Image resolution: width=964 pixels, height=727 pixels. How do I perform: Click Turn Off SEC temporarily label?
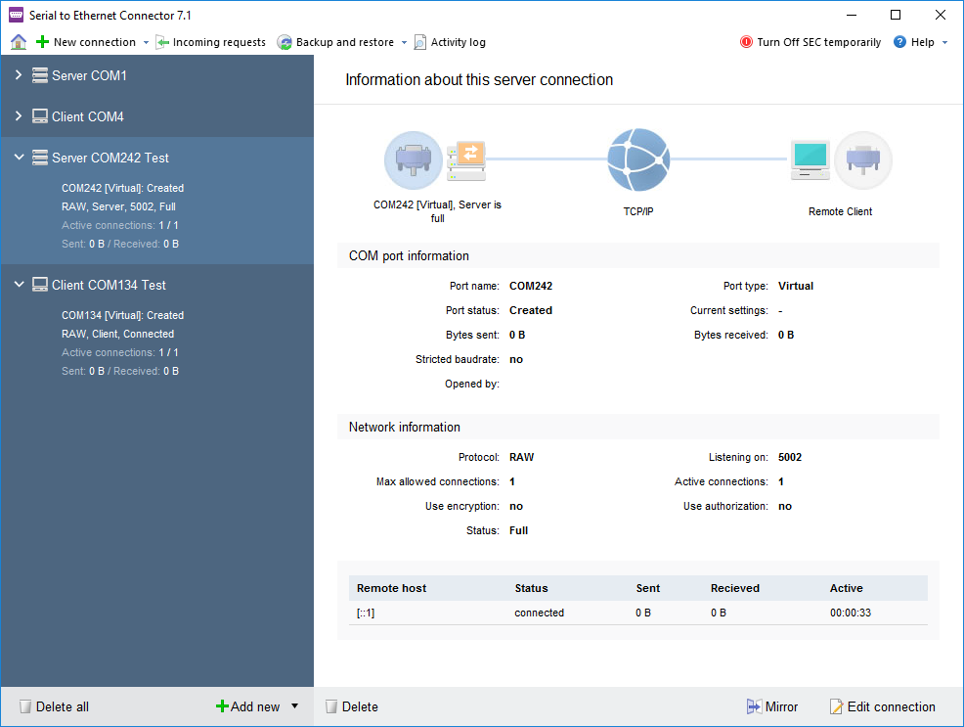(819, 42)
